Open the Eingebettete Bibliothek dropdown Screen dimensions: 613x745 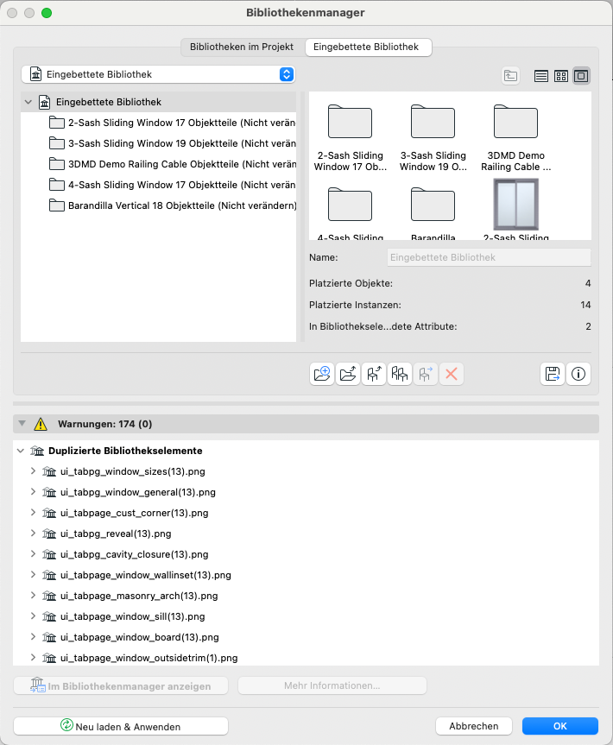[158, 74]
